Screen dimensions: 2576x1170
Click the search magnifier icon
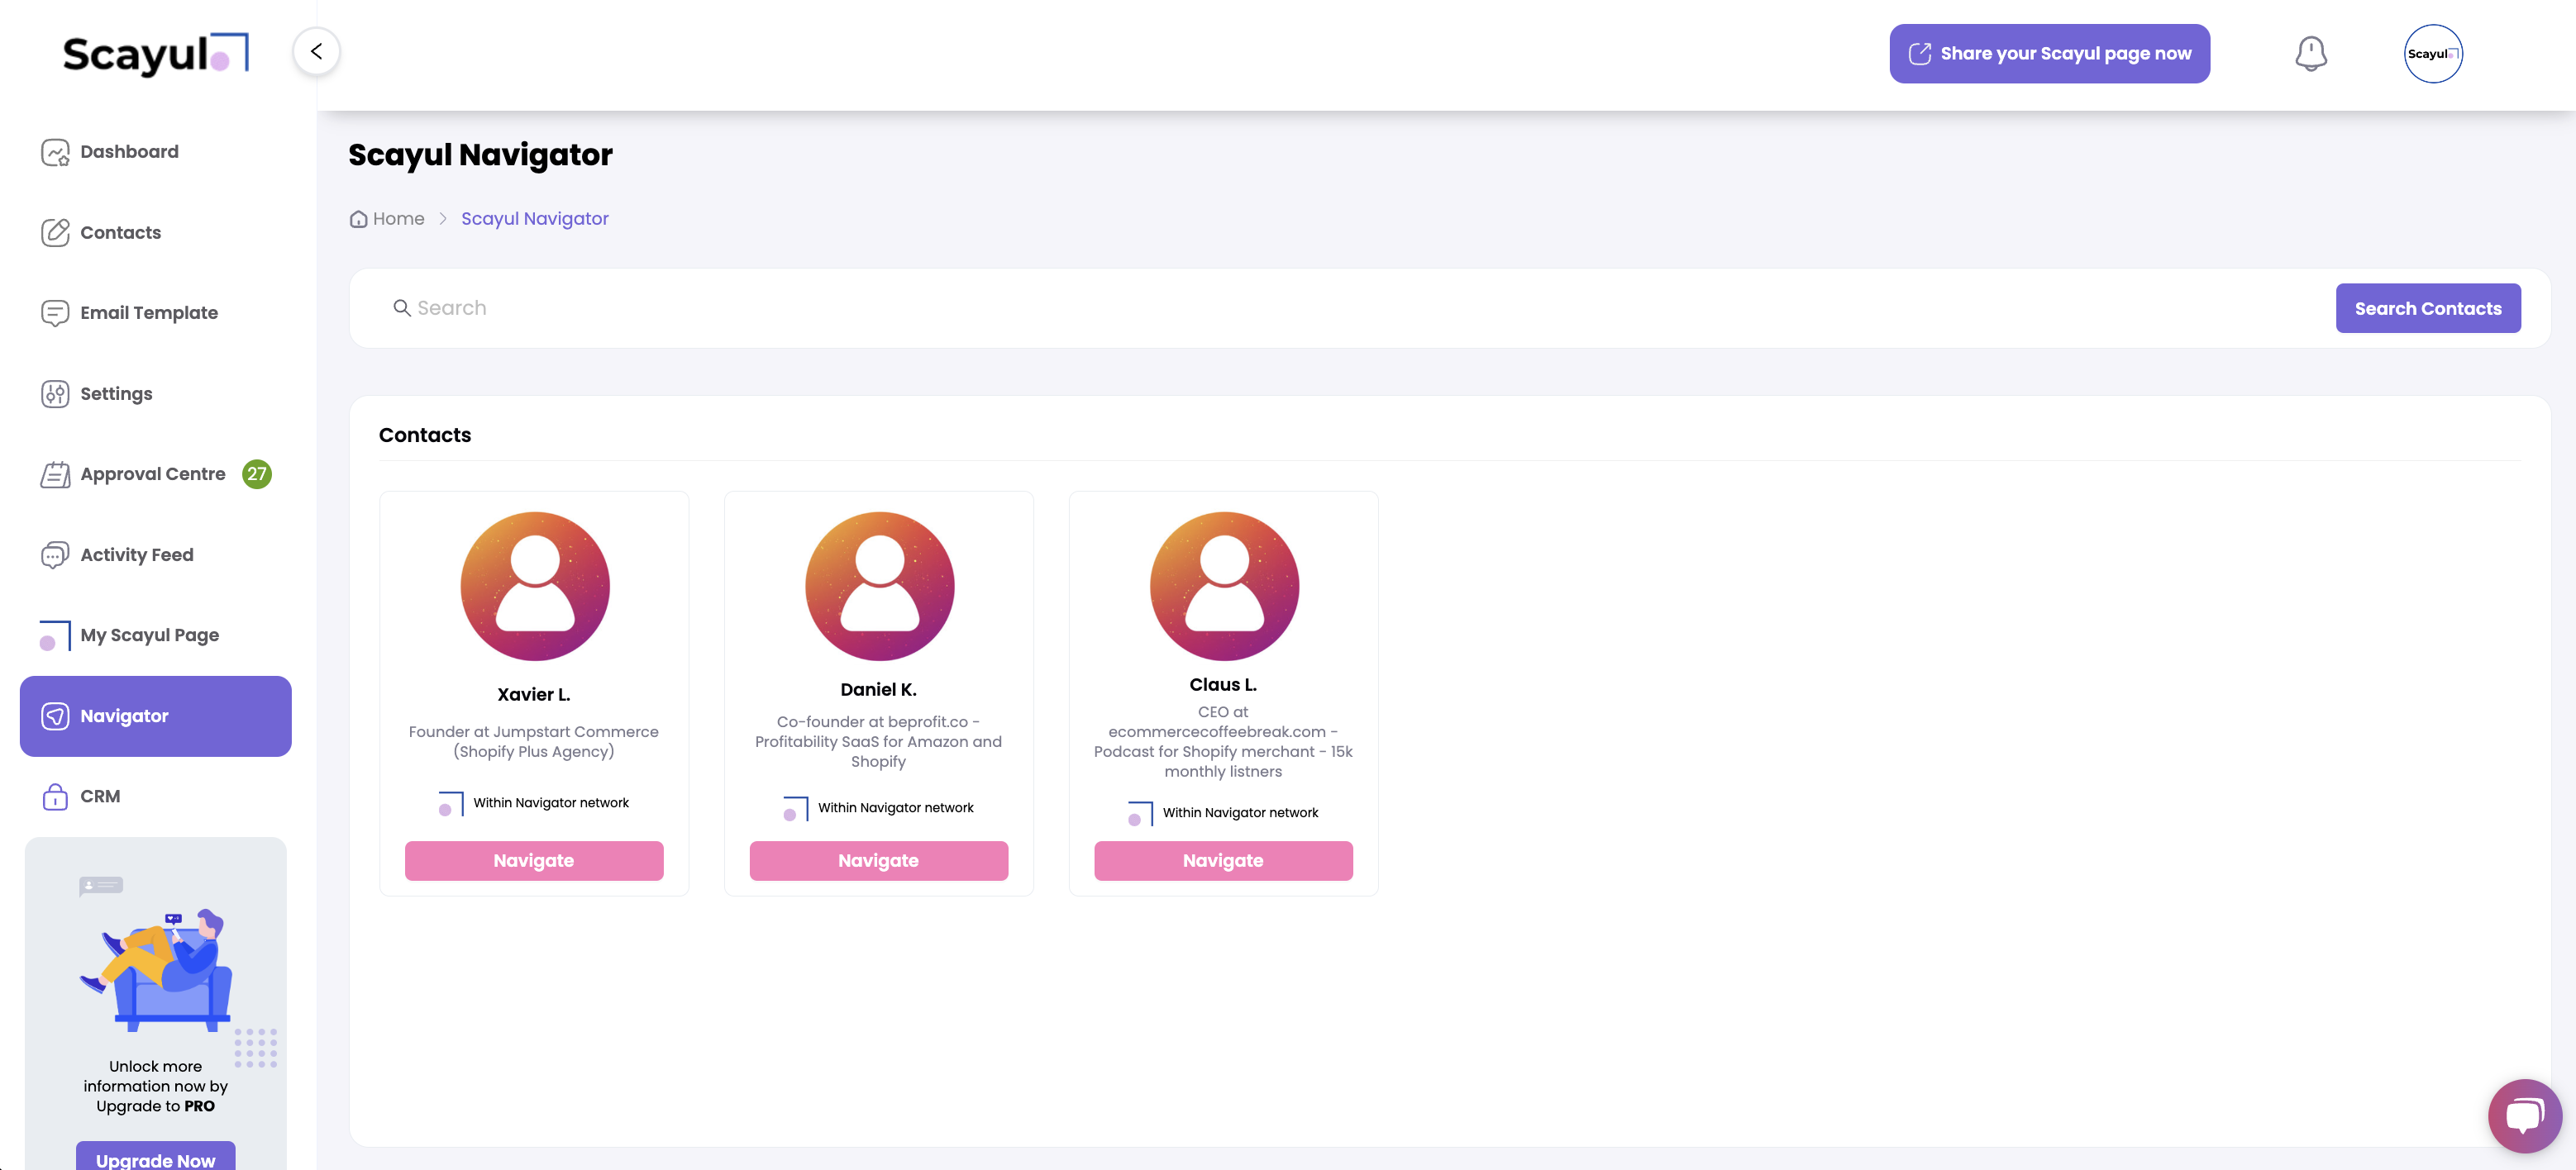pyautogui.click(x=402, y=307)
